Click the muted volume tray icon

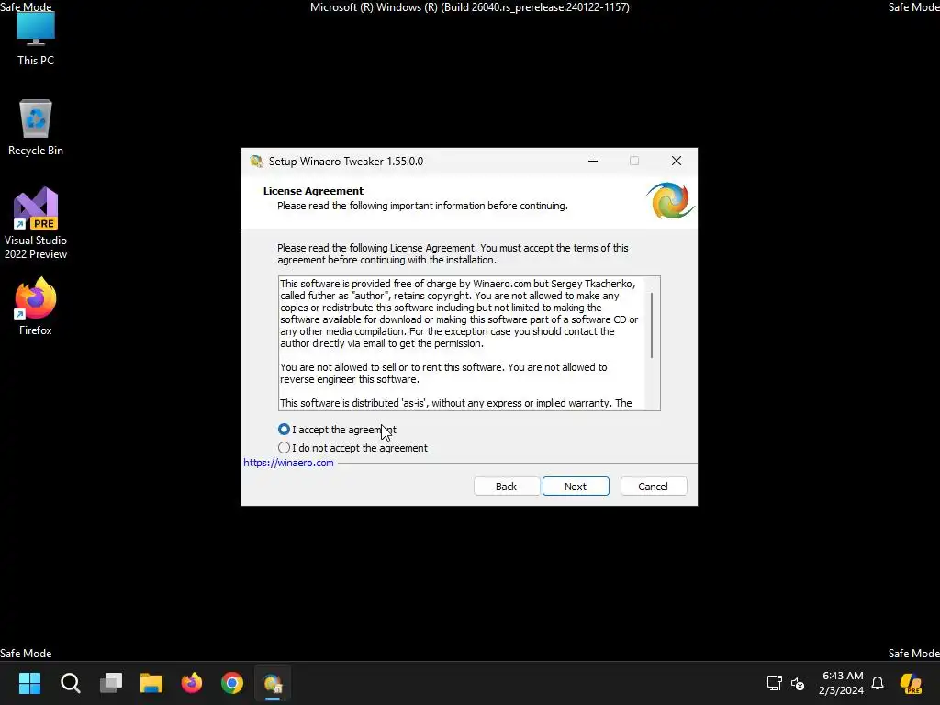798,683
